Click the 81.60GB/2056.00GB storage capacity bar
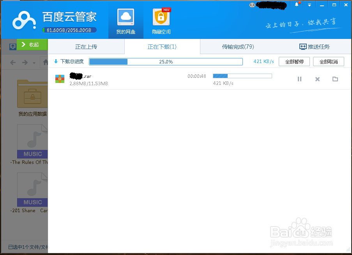Viewport: 352px width, 255px height. pos(69,30)
